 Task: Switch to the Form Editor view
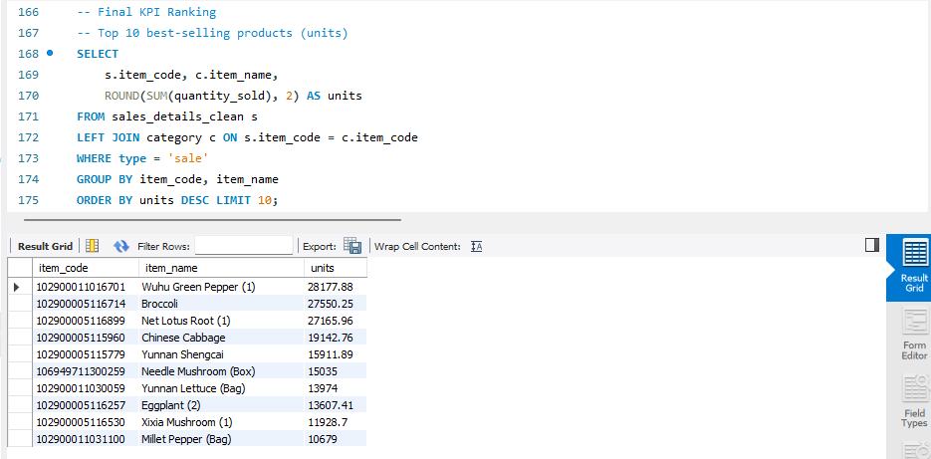point(913,336)
